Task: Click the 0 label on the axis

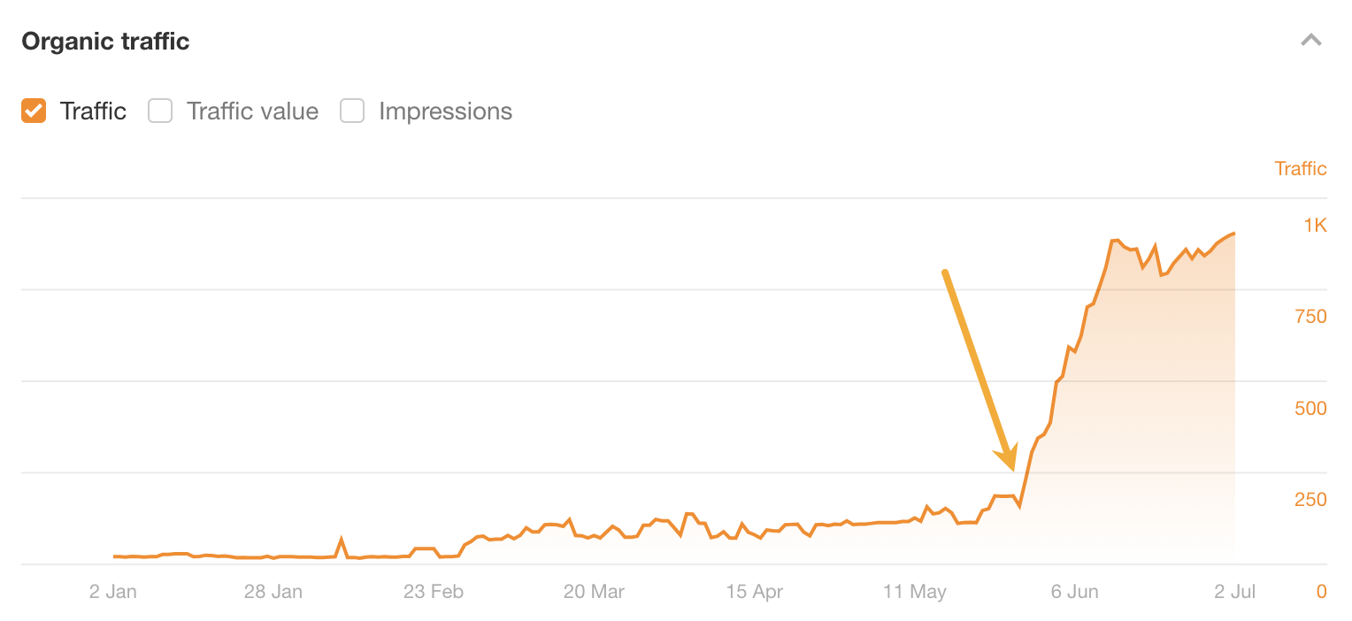Action: click(x=1320, y=591)
